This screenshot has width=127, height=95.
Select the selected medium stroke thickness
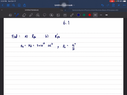[x=95, y=15]
